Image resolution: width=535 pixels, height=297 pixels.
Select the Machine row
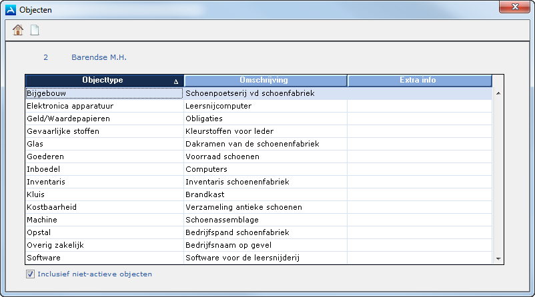coord(259,220)
